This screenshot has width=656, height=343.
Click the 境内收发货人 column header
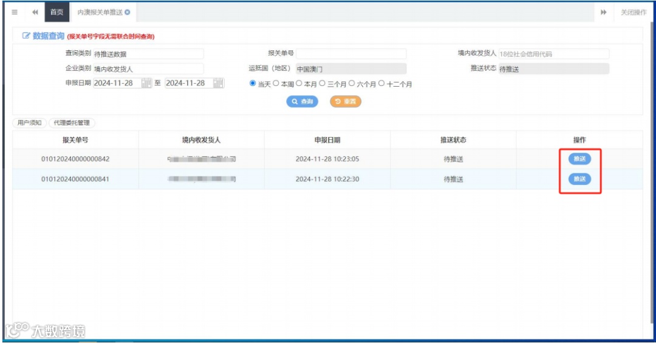(x=201, y=140)
